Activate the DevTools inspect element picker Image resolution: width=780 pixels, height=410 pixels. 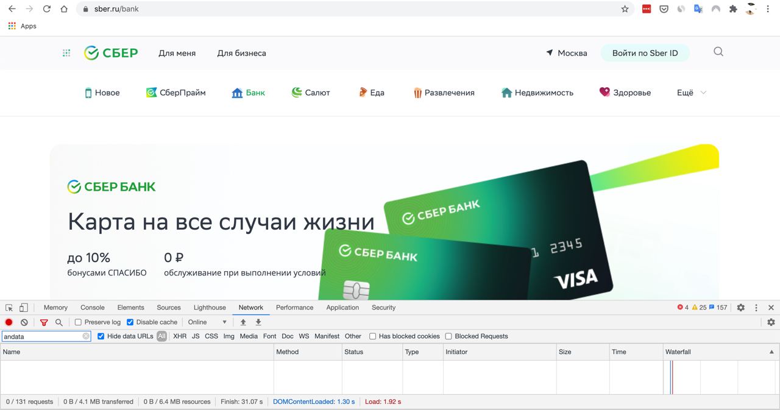9,308
